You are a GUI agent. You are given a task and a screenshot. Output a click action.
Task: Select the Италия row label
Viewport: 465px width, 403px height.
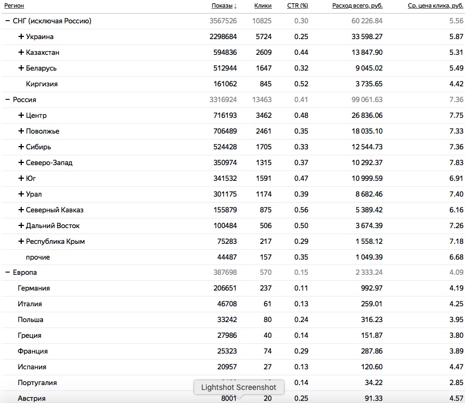pos(30,304)
